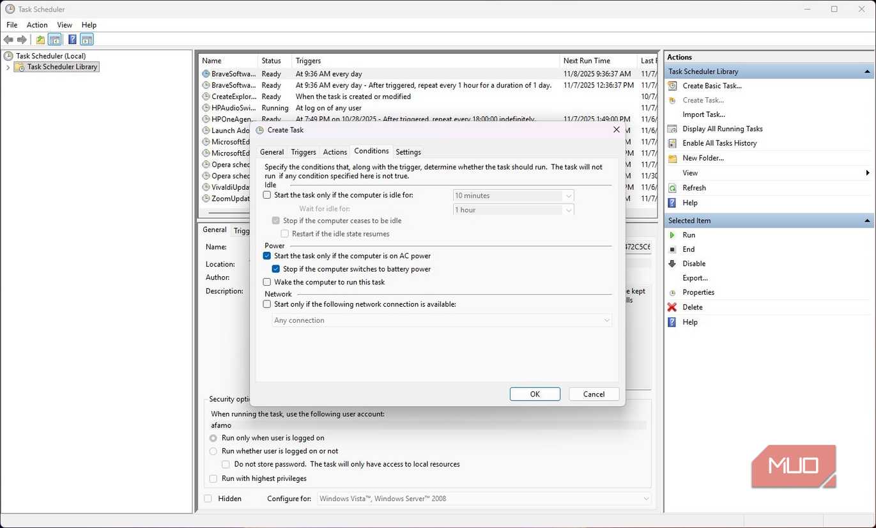This screenshot has height=528, width=876.
Task: Click the Display All Running Tasks icon
Action: (672, 128)
